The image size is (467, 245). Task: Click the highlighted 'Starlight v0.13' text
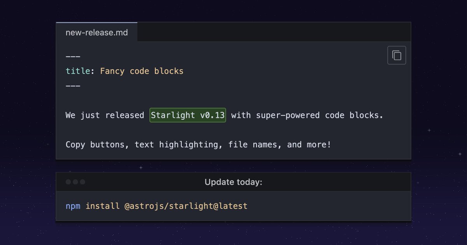(188, 115)
